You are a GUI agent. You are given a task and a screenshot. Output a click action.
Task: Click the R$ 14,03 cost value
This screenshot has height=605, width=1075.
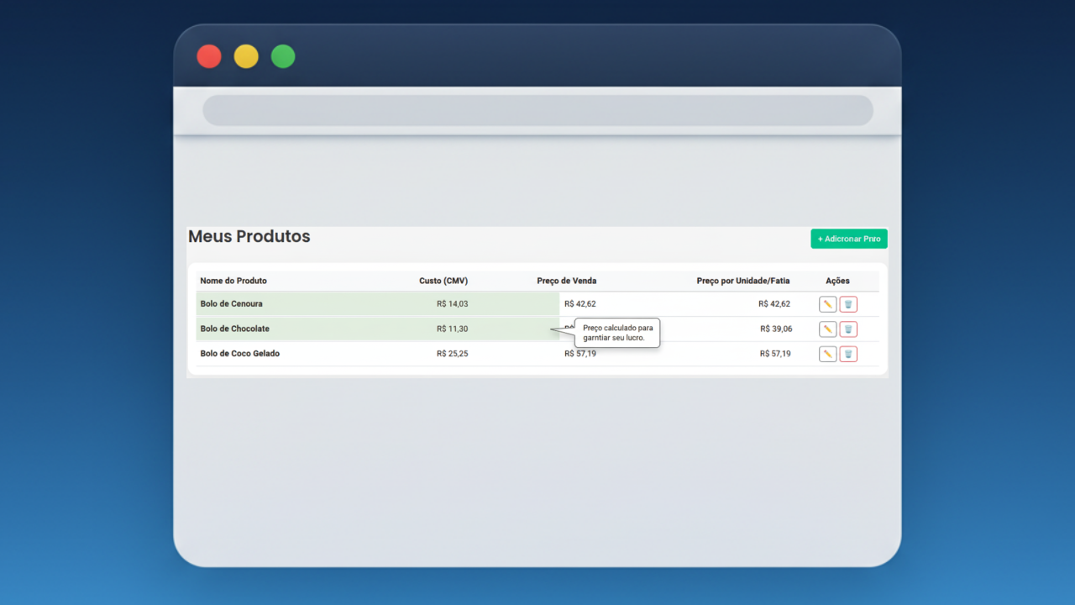452,304
